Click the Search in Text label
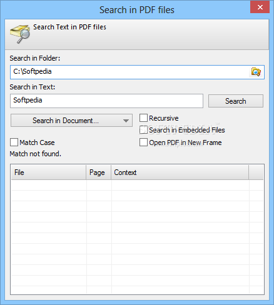 [33, 87]
